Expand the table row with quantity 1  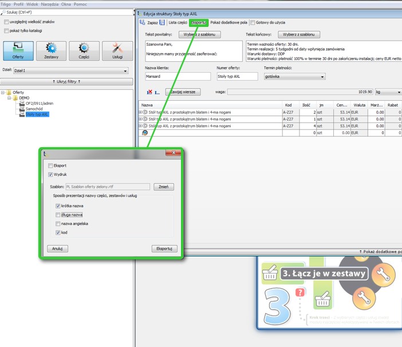[140, 119]
